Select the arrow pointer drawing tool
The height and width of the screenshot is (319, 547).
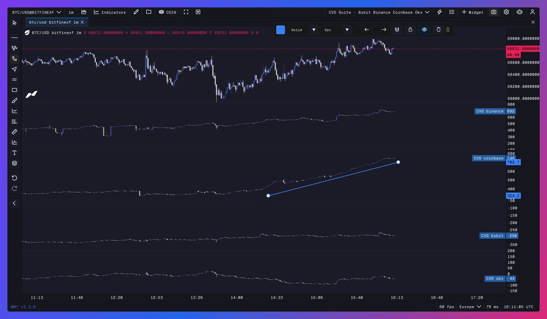(14, 69)
